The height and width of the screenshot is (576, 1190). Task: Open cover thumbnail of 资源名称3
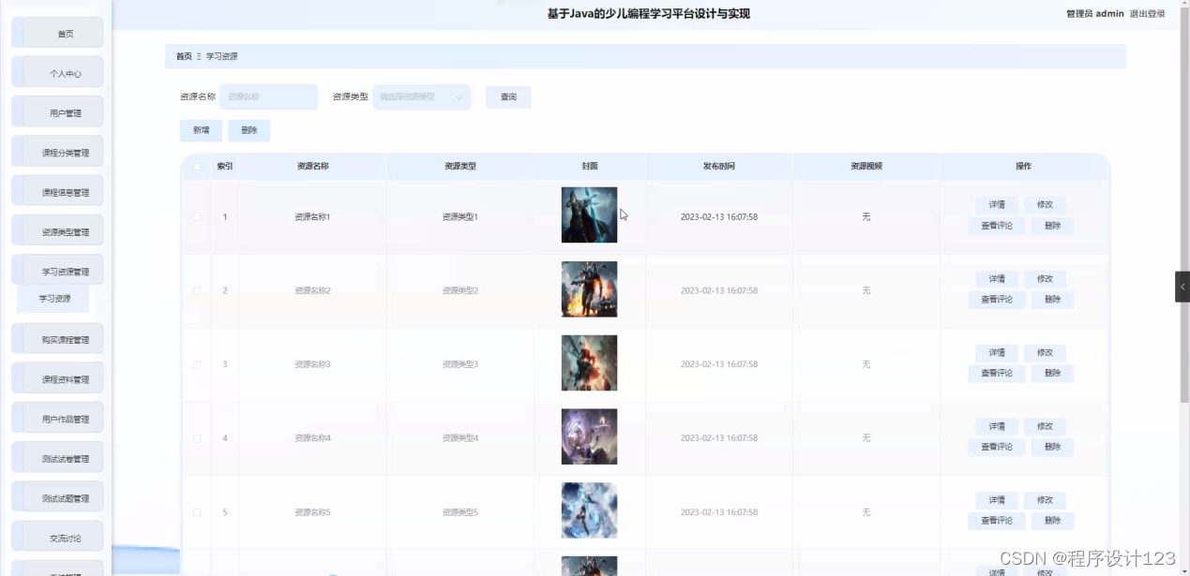click(x=589, y=363)
